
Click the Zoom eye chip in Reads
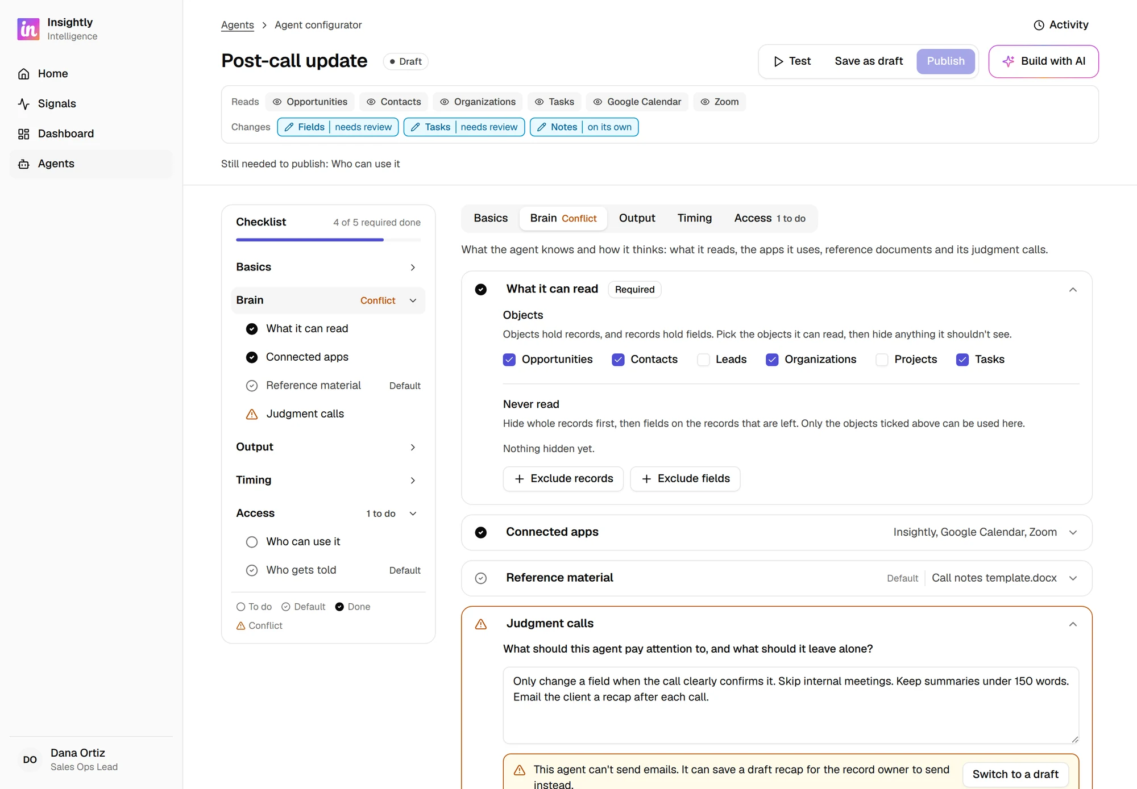coord(719,102)
